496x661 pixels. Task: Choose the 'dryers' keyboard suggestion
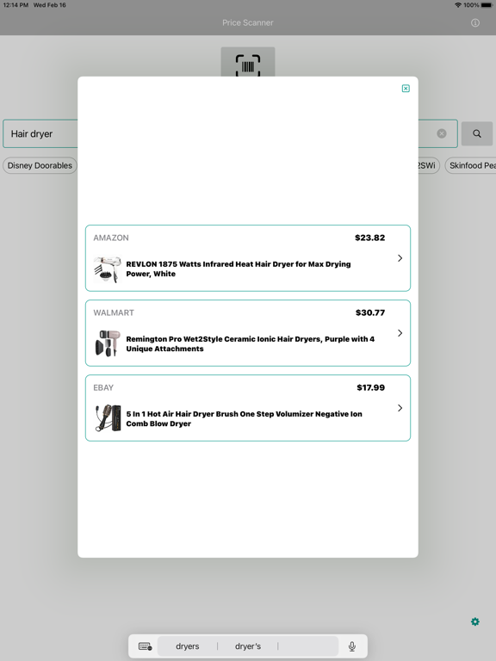coord(187,646)
